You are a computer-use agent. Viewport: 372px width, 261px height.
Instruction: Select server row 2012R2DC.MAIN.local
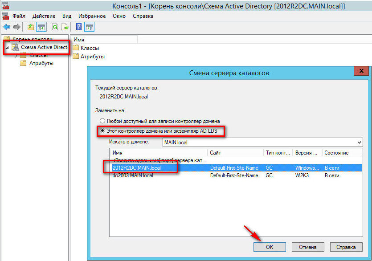pyautogui.click(x=236, y=168)
